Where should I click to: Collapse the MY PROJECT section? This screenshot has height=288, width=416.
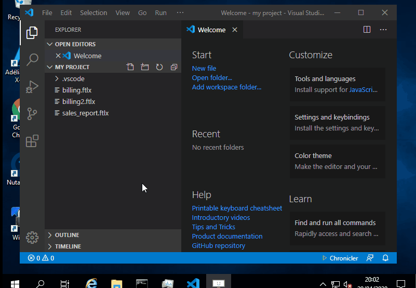(x=72, y=67)
